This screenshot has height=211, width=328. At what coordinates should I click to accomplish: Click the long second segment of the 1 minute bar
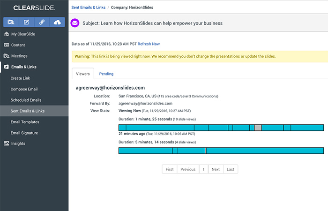tap(160, 128)
